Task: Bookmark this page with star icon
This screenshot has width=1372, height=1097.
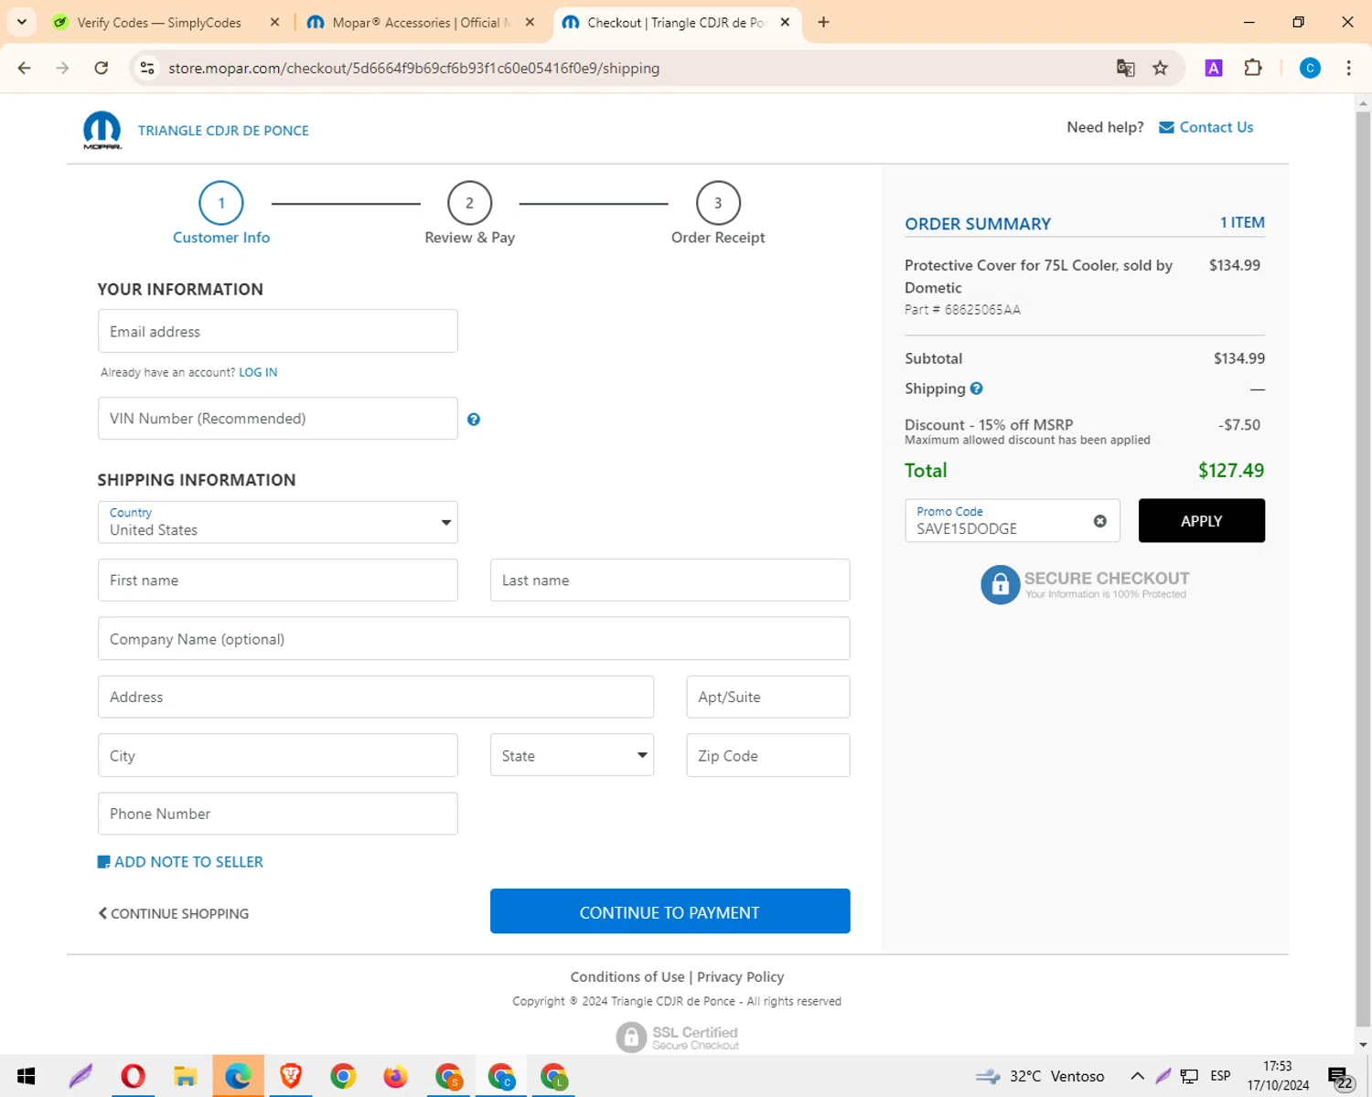Action: point(1160,68)
